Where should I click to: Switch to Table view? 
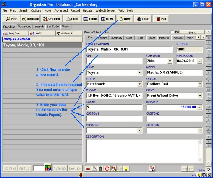pyautogui.click(x=90, y=19)
